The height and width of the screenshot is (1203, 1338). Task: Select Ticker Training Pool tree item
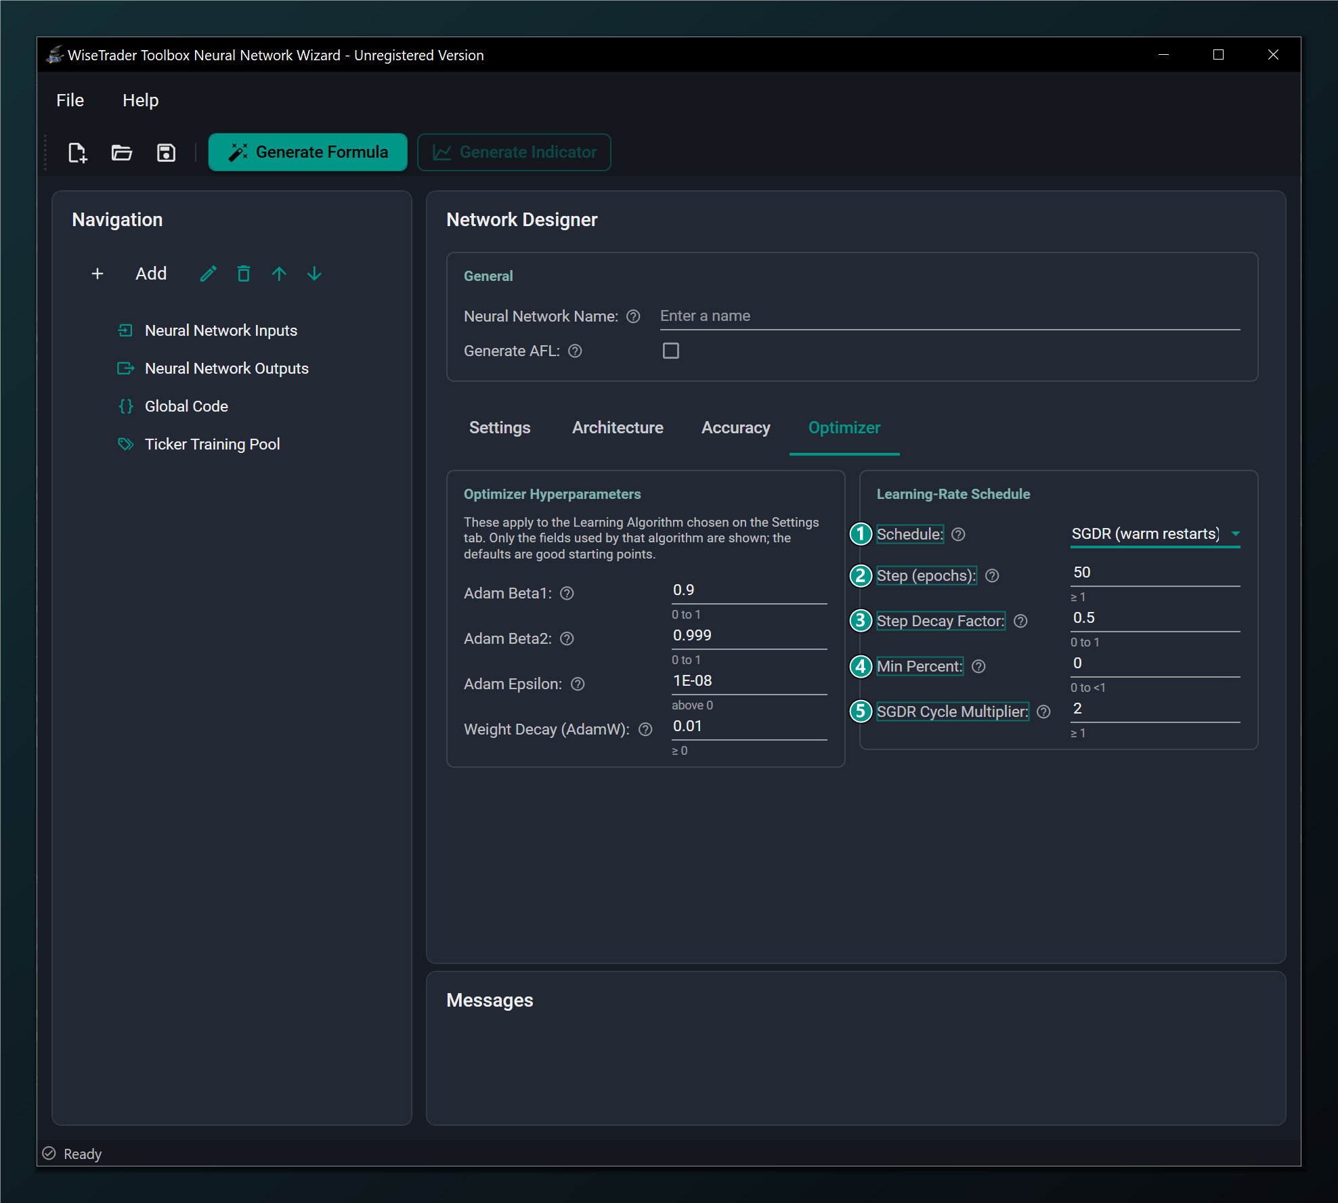pyautogui.click(x=213, y=444)
